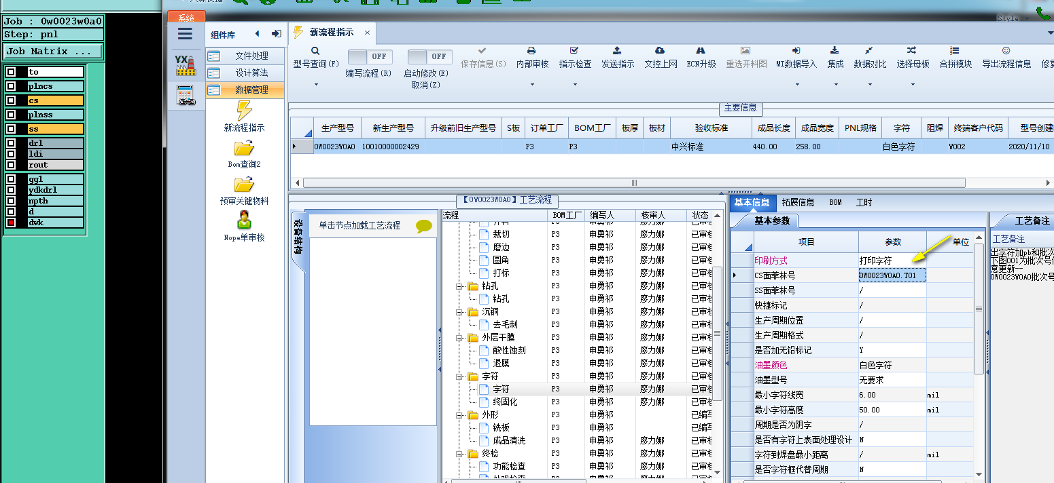Check the 'plncs' layer checkbox
The height and width of the screenshot is (483, 1054).
tap(11, 86)
